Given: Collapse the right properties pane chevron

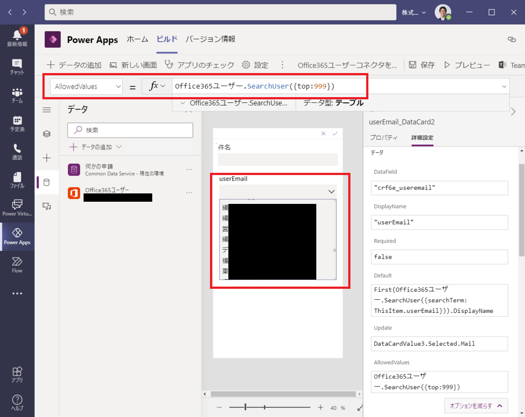Looking at the screenshot, I should coord(513,112).
